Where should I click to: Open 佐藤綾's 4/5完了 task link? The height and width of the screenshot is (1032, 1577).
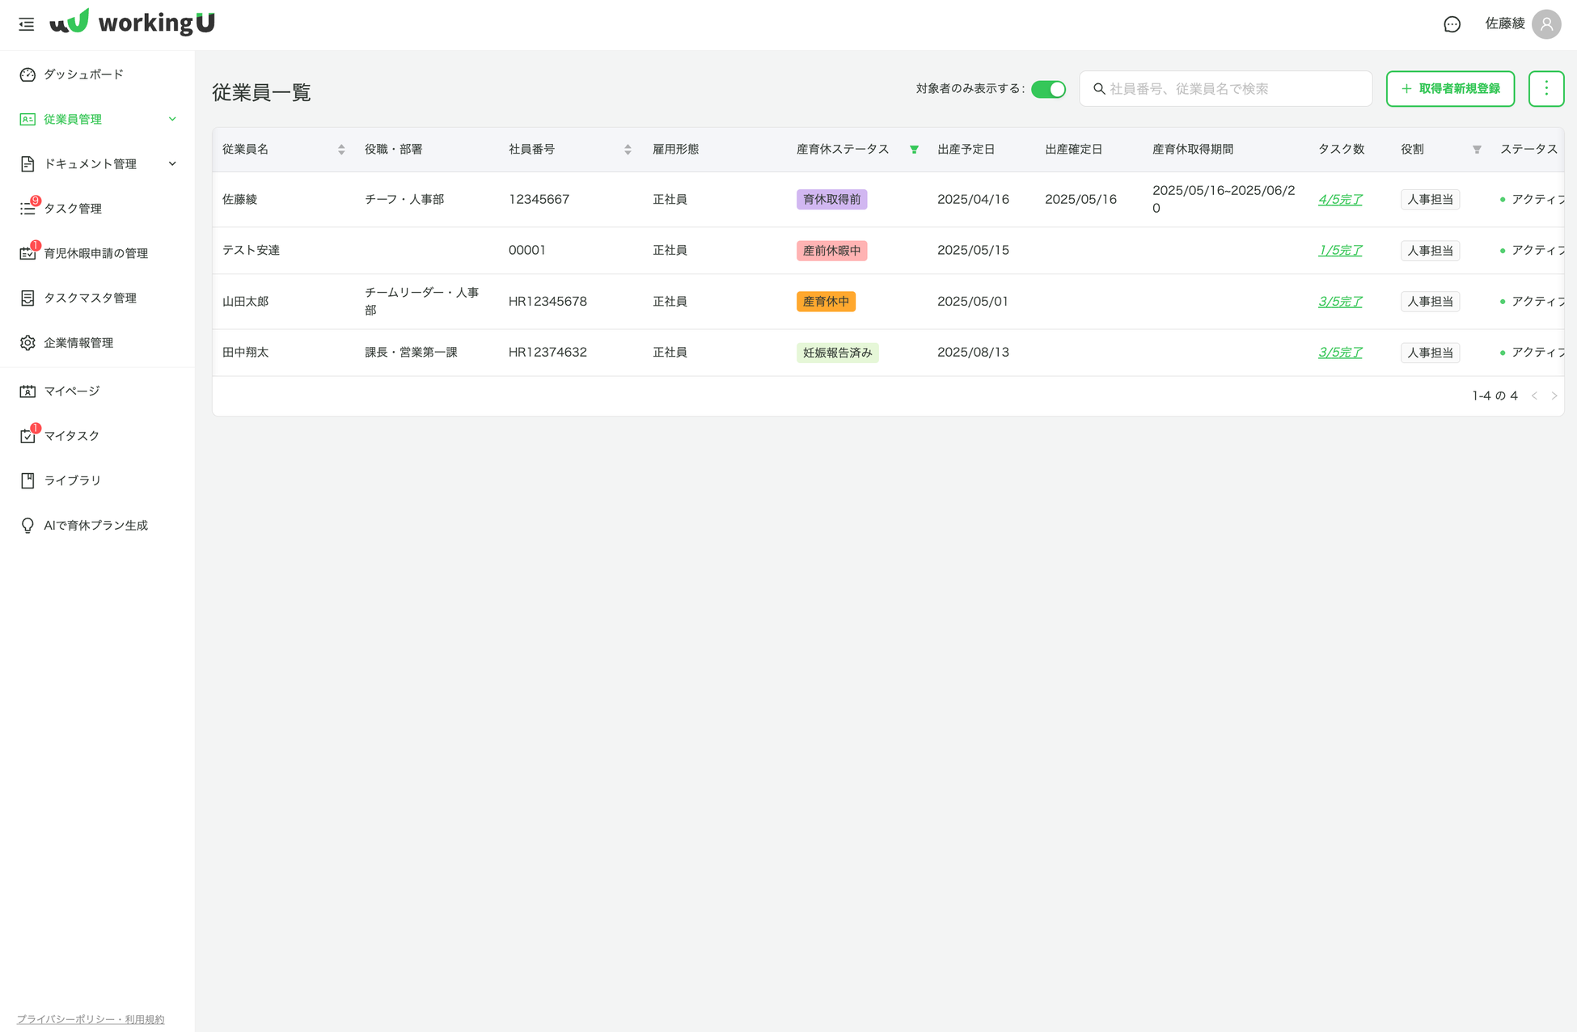pyautogui.click(x=1339, y=200)
